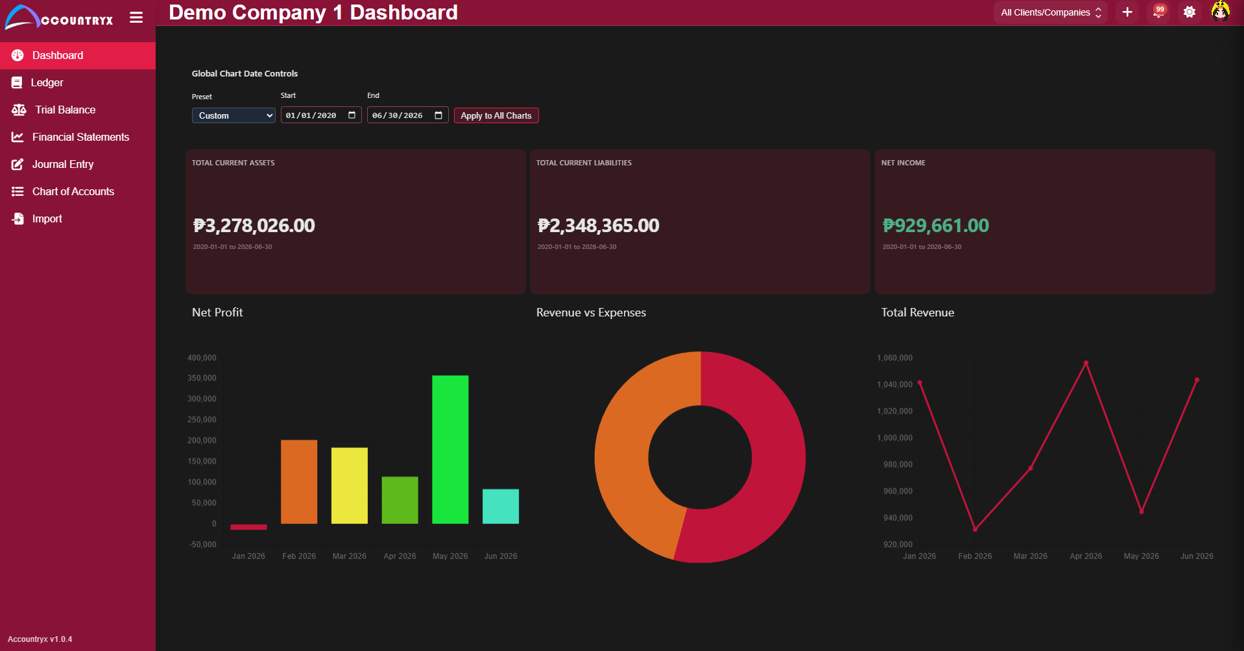Toggle the hamburger sidebar menu
The height and width of the screenshot is (651, 1244).
(136, 18)
